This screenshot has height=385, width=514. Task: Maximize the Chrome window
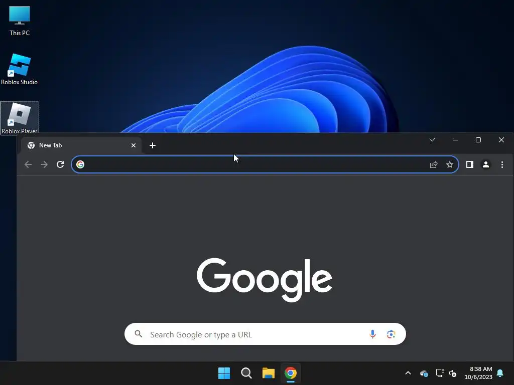478,140
